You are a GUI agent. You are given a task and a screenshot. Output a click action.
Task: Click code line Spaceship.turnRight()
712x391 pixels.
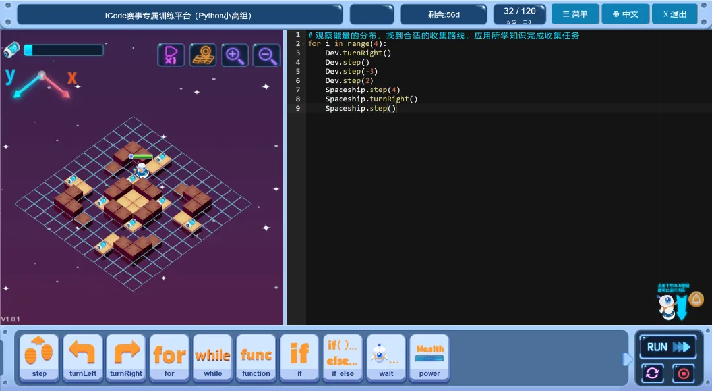371,99
